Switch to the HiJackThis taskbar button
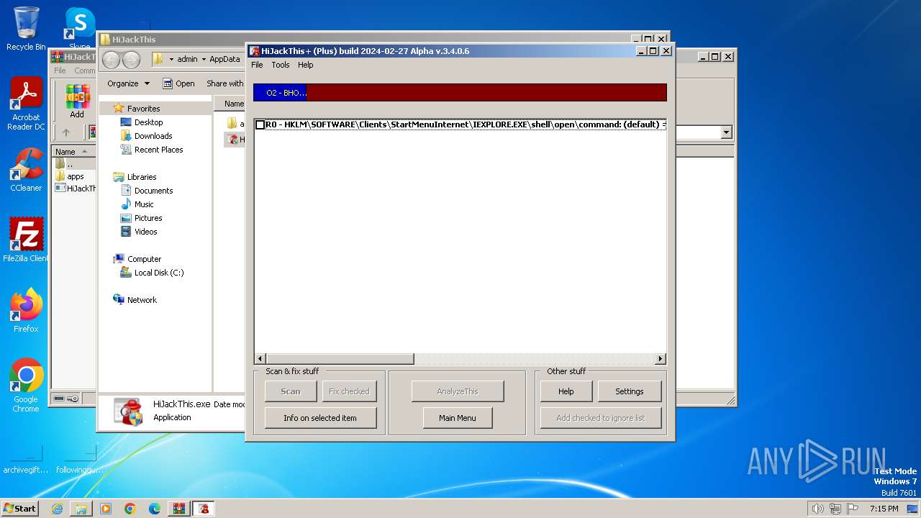This screenshot has width=921, height=518. (x=204, y=509)
